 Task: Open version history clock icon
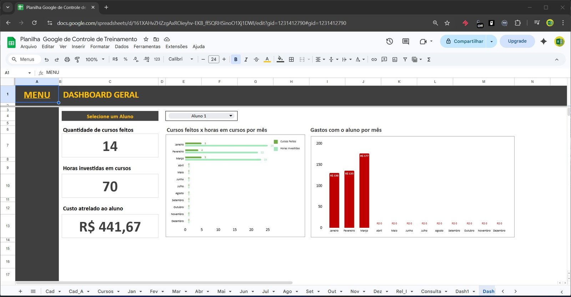tap(389, 41)
